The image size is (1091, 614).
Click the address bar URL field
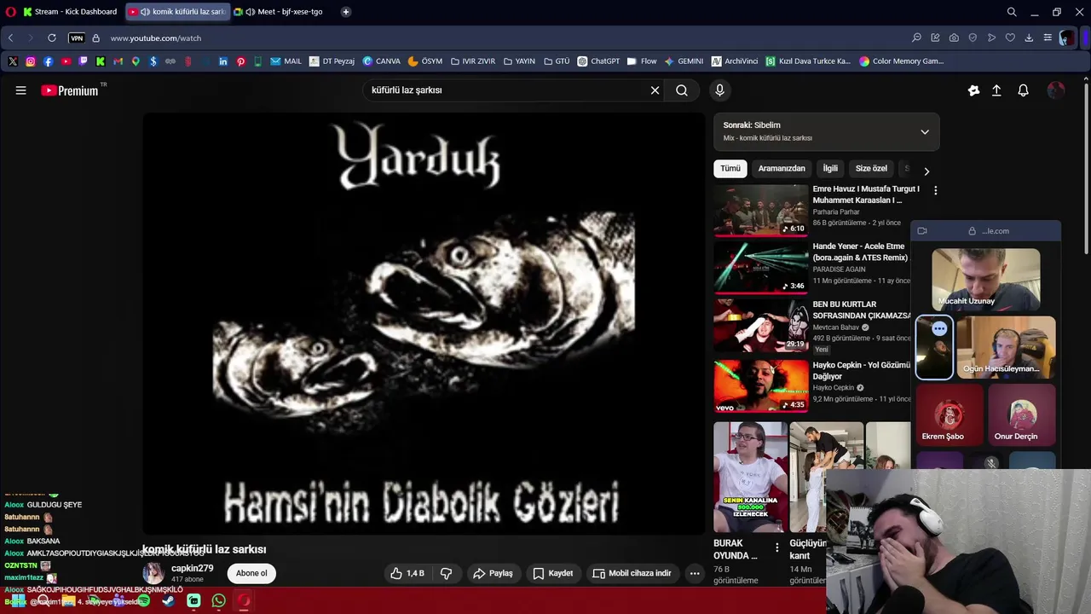click(503, 38)
